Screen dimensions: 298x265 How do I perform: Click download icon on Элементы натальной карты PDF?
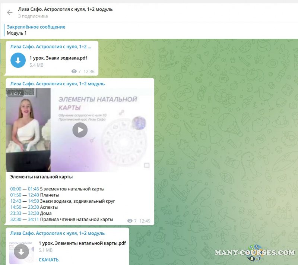[x=21, y=252]
